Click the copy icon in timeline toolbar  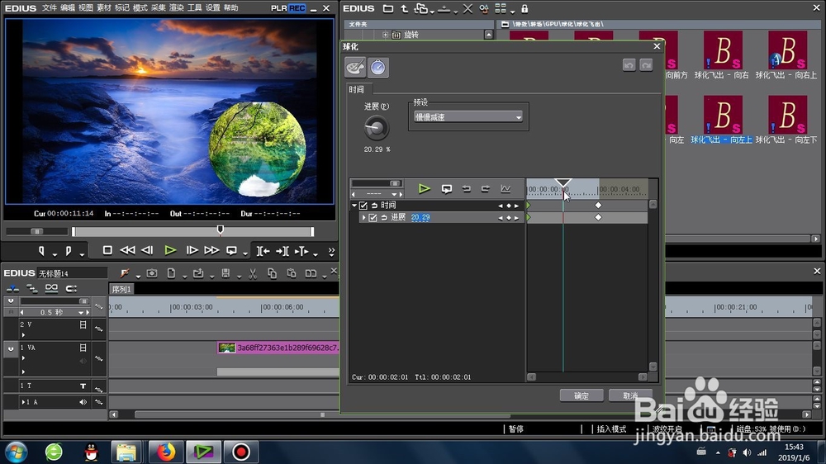point(272,273)
